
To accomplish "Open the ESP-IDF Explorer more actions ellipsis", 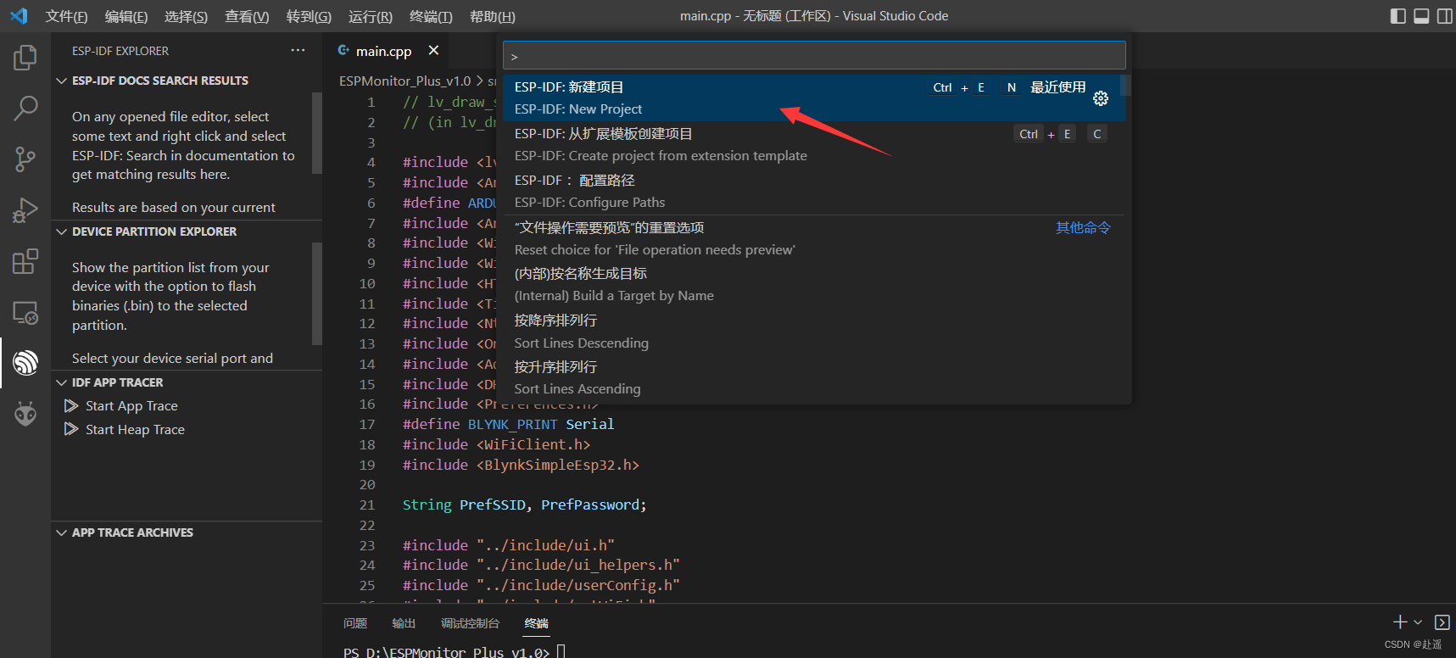I will tap(298, 51).
